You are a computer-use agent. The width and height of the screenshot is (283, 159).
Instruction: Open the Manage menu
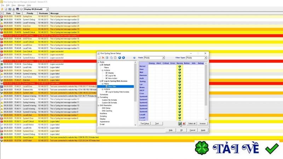click(21, 5)
